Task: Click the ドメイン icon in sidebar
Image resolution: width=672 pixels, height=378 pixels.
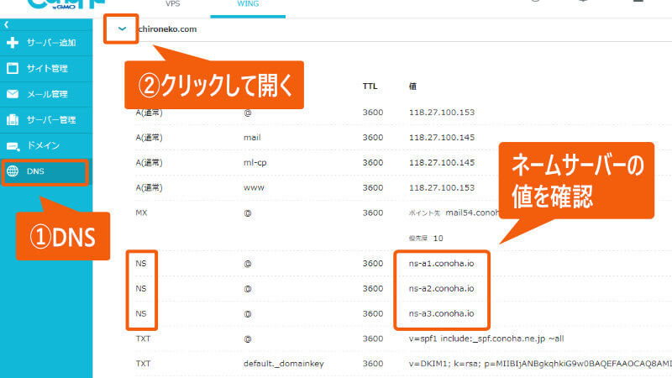Action: coord(13,146)
